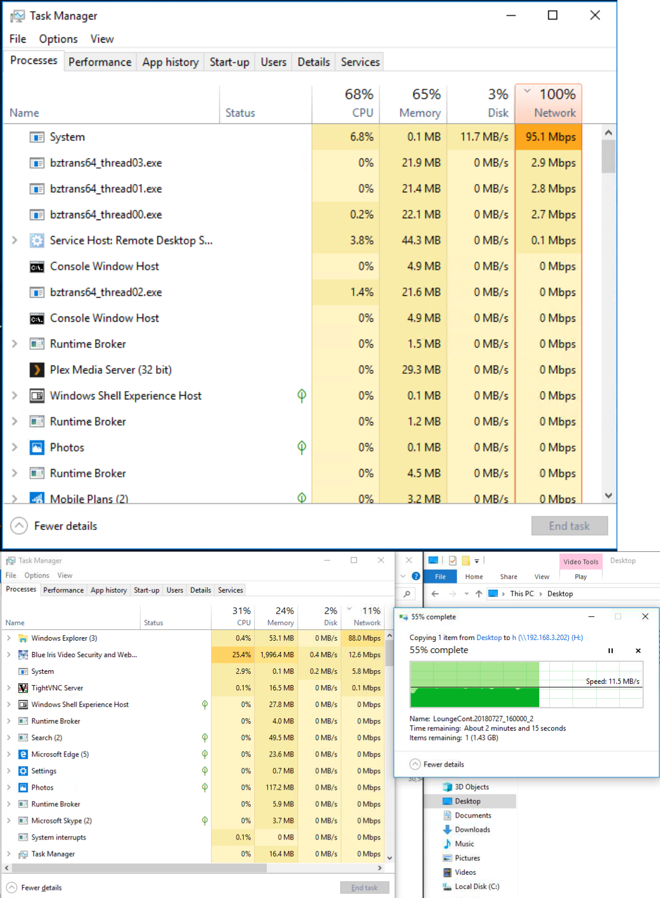Expand Runtime Broker row using 4.5 MB
Screen dimensions: 660x898
[15, 473]
